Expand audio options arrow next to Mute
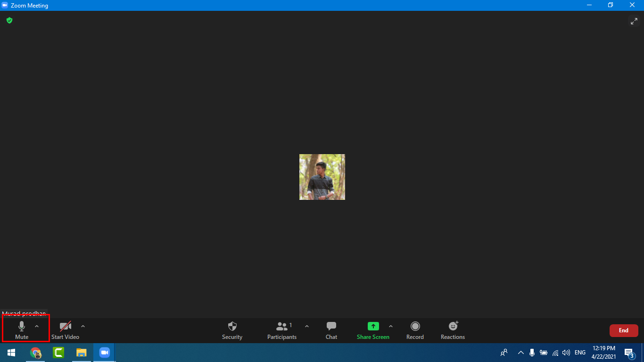Image resolution: width=644 pixels, height=362 pixels. (37, 326)
